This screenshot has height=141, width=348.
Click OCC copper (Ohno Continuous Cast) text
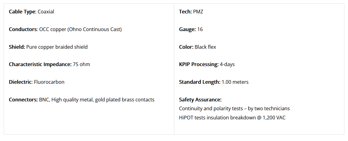[80, 29]
